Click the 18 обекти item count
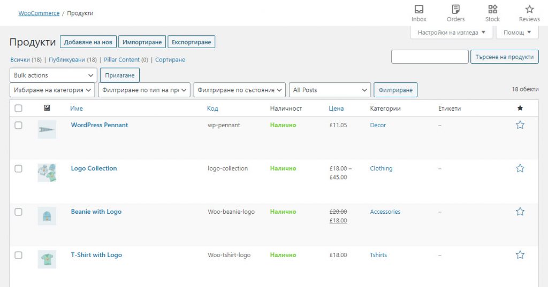This screenshot has height=287, width=548. (x=525, y=89)
